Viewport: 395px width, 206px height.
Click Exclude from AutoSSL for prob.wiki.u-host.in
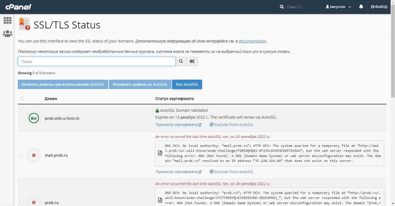coord(231,125)
